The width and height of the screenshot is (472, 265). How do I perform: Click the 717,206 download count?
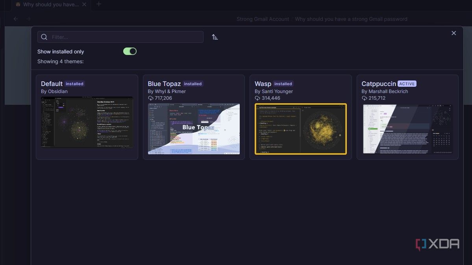163,98
